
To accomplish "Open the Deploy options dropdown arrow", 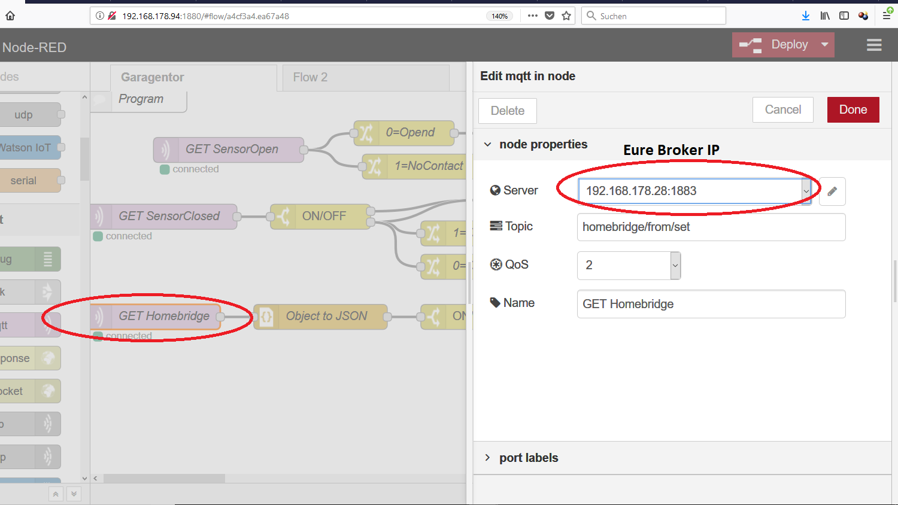I will click(x=824, y=45).
